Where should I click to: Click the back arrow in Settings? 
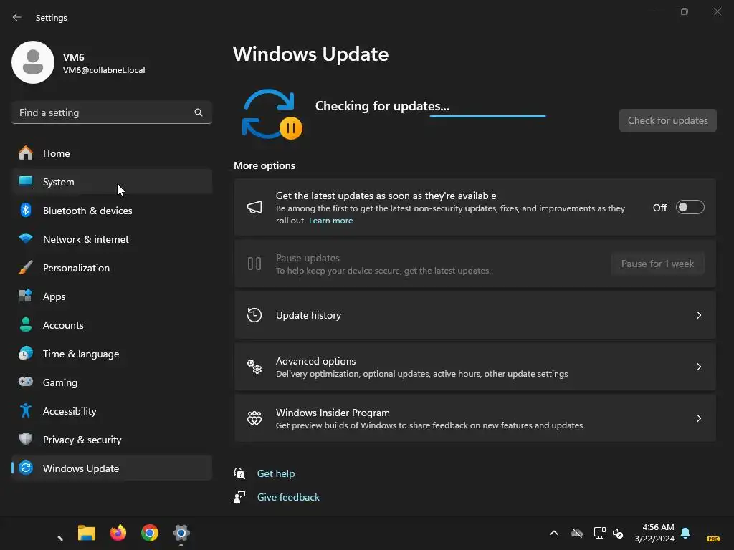coord(17,17)
